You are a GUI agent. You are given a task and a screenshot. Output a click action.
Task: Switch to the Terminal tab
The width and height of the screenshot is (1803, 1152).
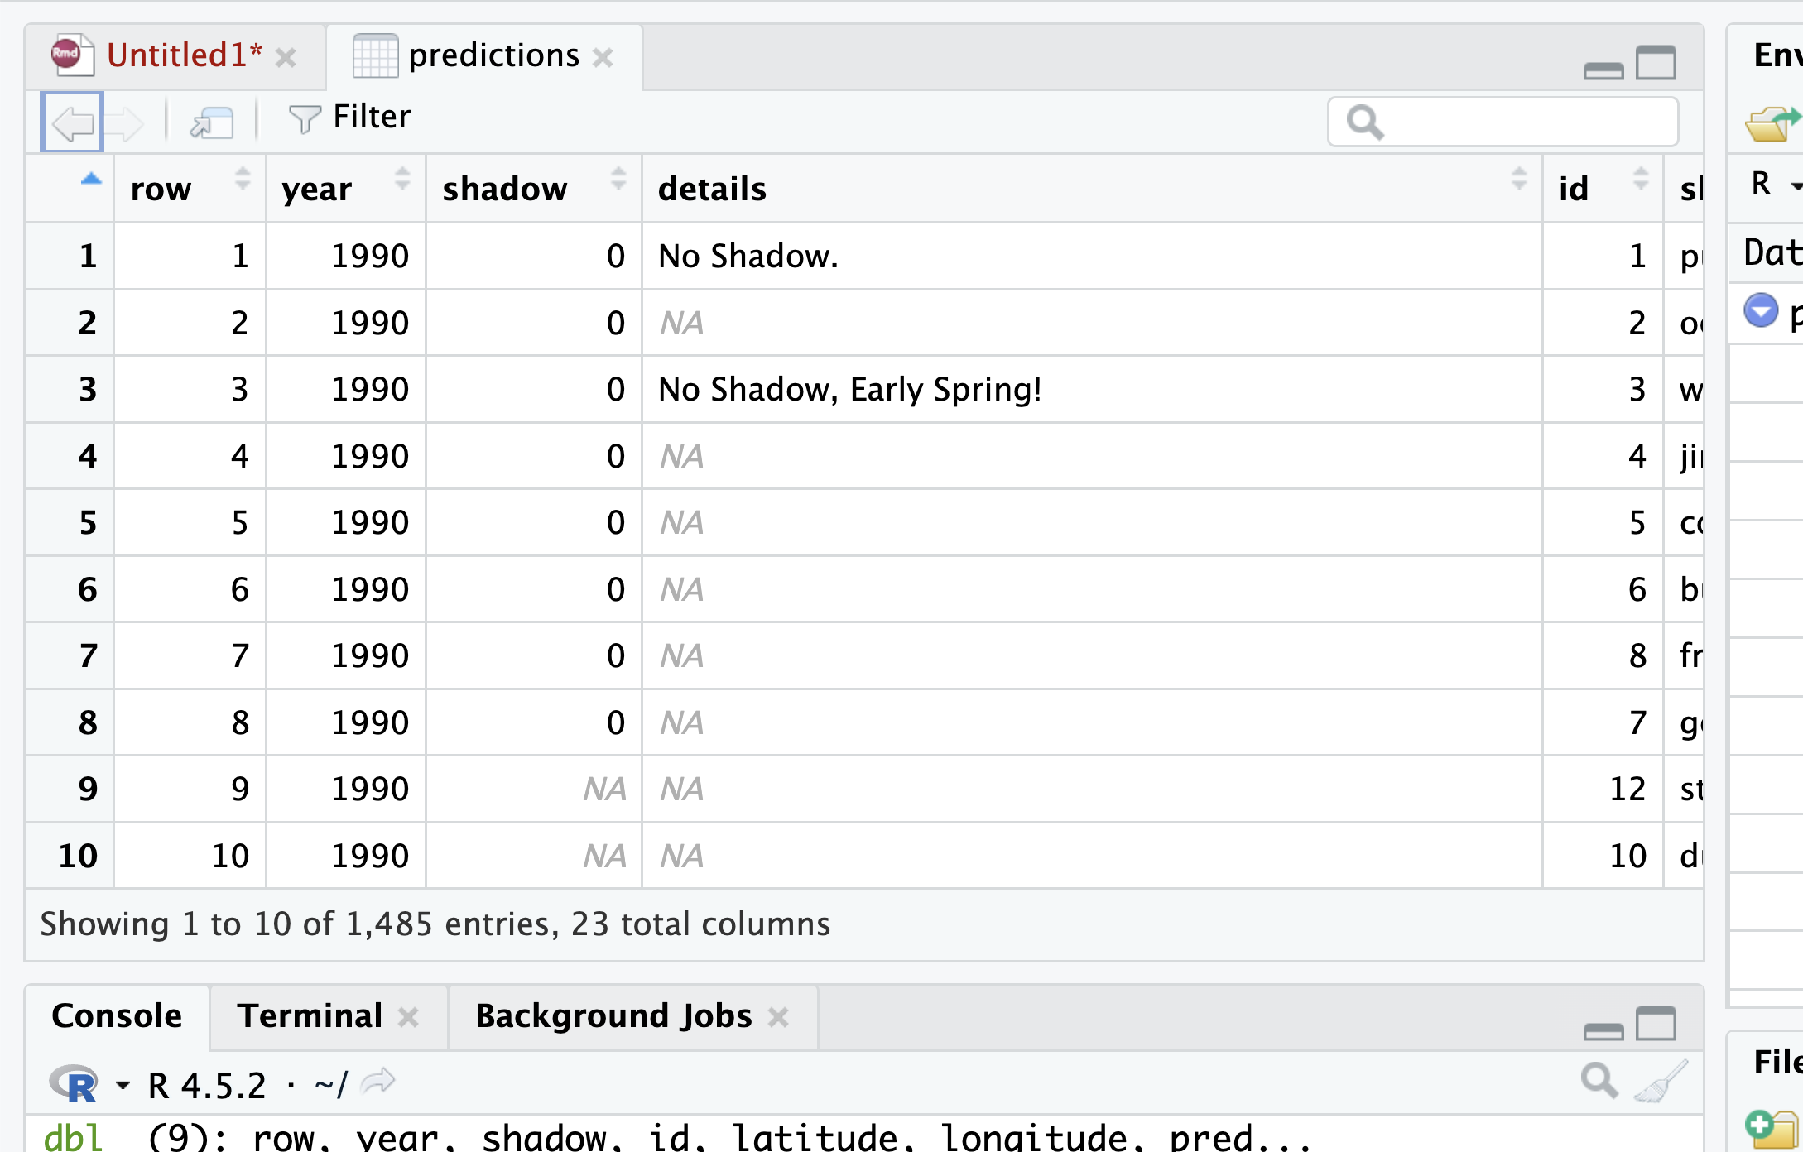(x=310, y=1015)
